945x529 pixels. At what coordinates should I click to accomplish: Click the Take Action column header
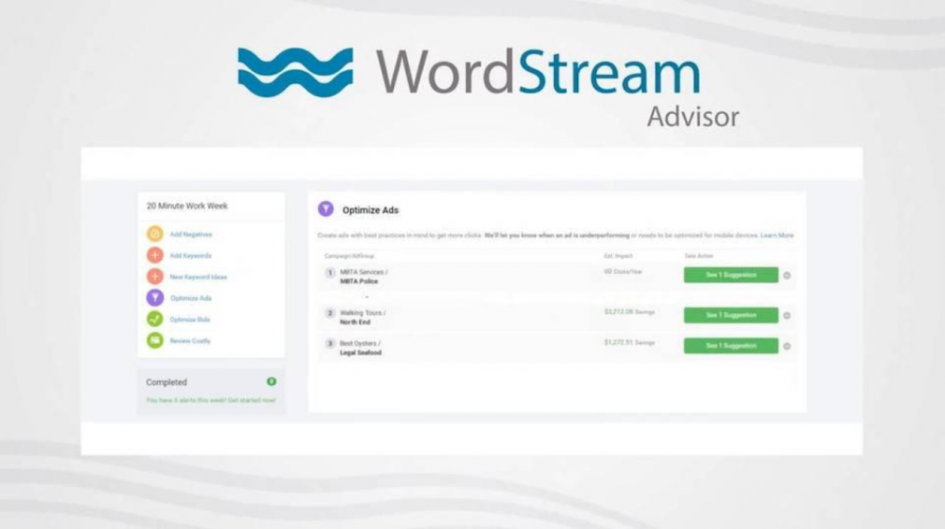[x=699, y=256]
